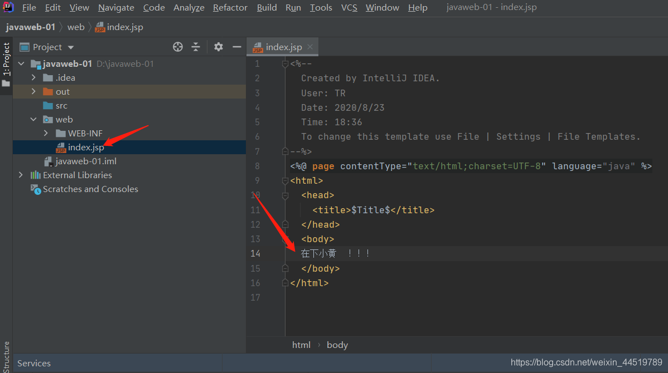Click the IntelliJ IDEA logo icon
The image size is (668, 373).
tap(8, 7)
